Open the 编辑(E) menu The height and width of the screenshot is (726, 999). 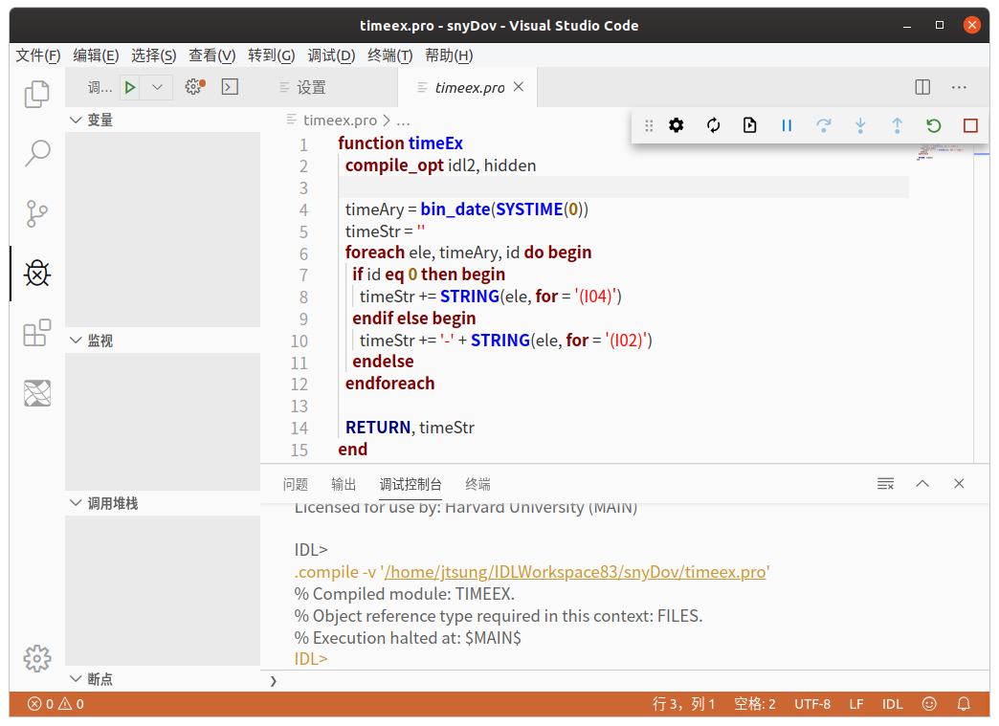click(x=96, y=55)
